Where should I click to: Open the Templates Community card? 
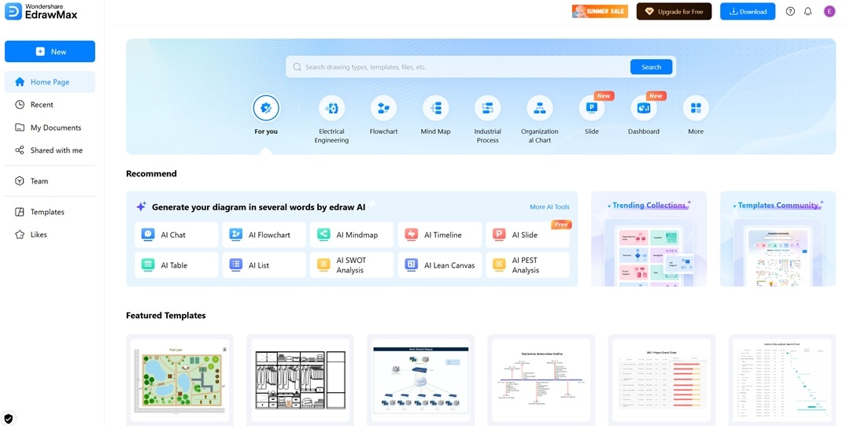point(778,239)
